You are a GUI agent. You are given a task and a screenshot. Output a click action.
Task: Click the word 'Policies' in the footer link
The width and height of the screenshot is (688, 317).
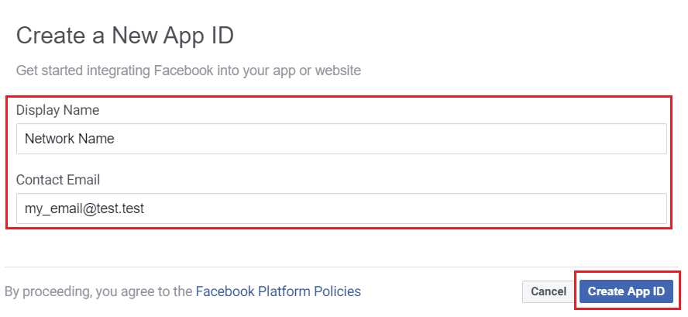336,291
